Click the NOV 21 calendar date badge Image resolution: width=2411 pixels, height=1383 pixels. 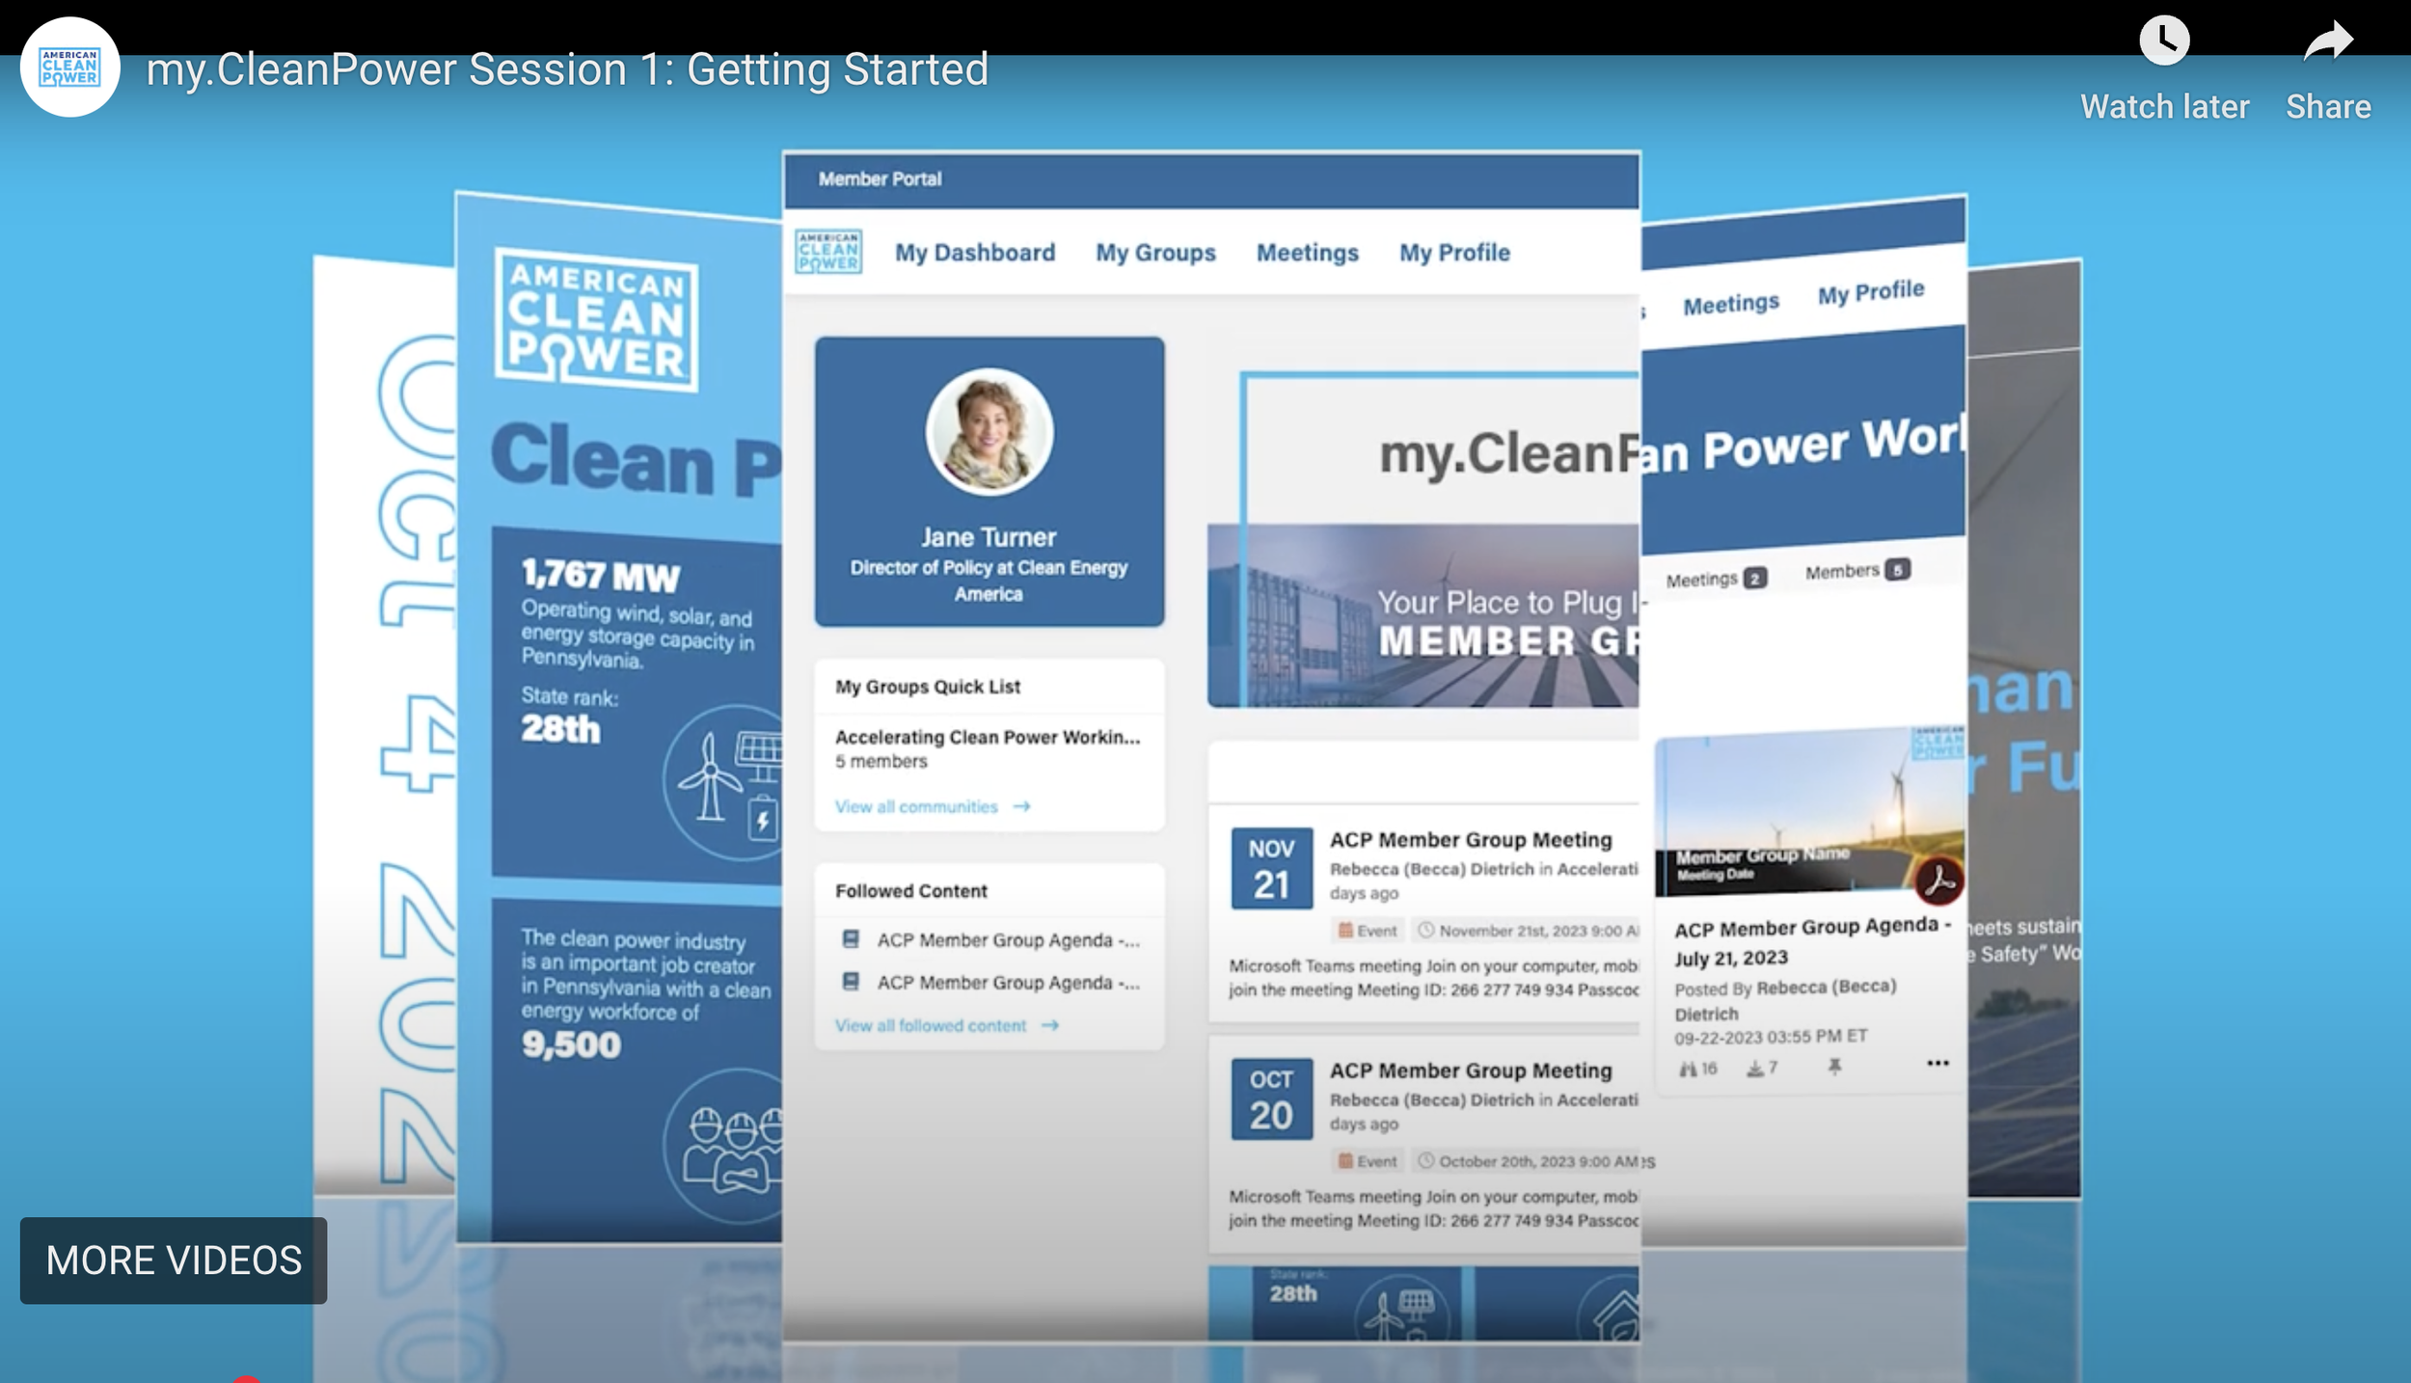1271,868
